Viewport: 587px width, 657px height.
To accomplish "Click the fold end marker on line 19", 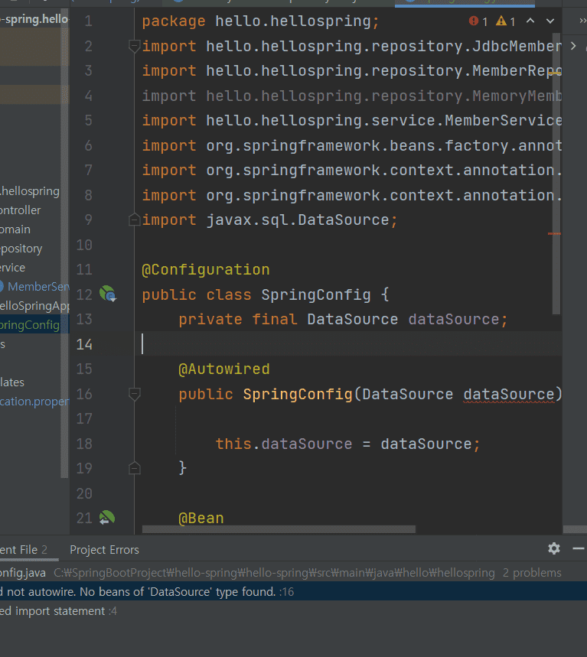I will coord(135,467).
